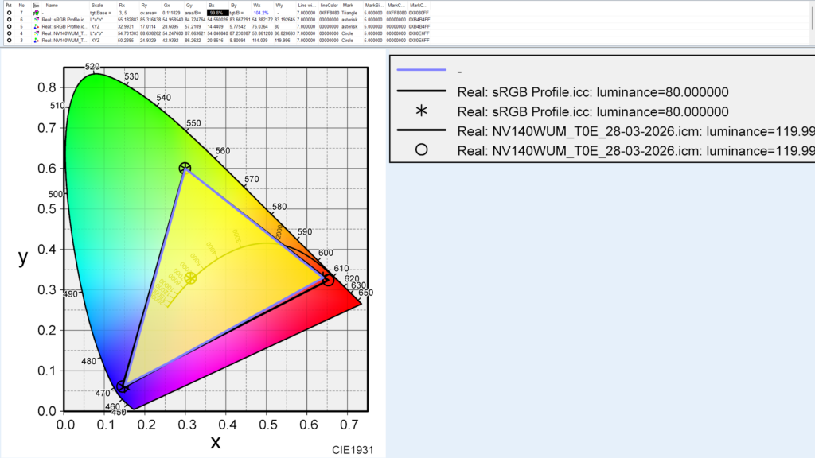The height and width of the screenshot is (458, 815).
Task: Click the circle marker in the legend
Action: [x=421, y=149]
